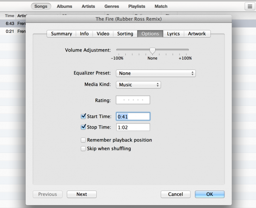Screen dimensions: 256x208
Task: Go to the Video tab
Action: (x=103, y=34)
